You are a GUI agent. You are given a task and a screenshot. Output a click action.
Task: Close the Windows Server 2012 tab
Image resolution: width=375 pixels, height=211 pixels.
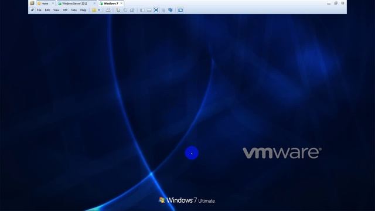point(94,4)
